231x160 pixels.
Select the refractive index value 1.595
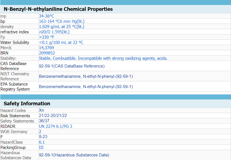[54, 32]
